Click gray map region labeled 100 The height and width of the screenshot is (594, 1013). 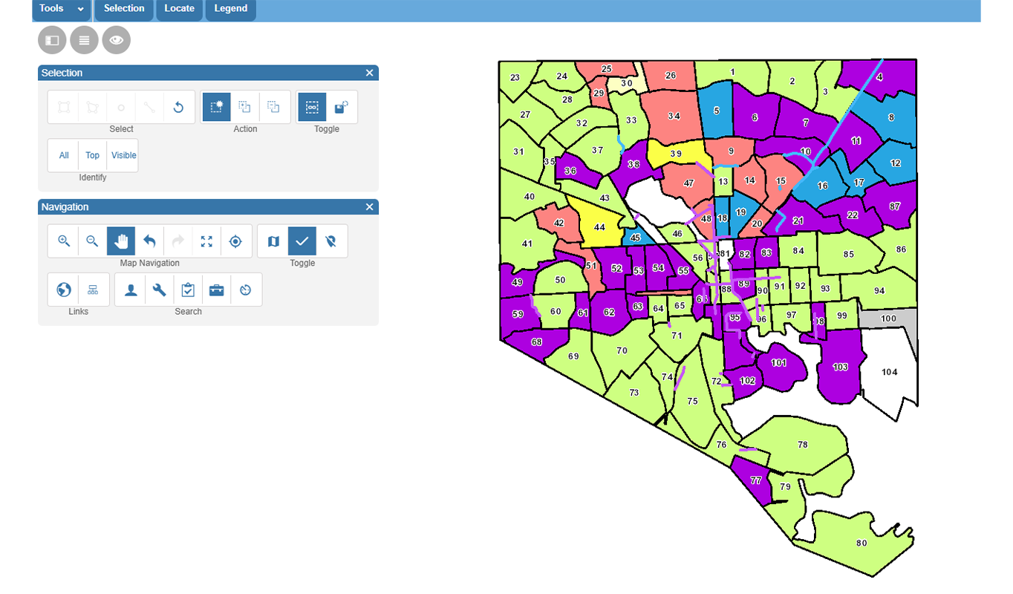(x=888, y=319)
